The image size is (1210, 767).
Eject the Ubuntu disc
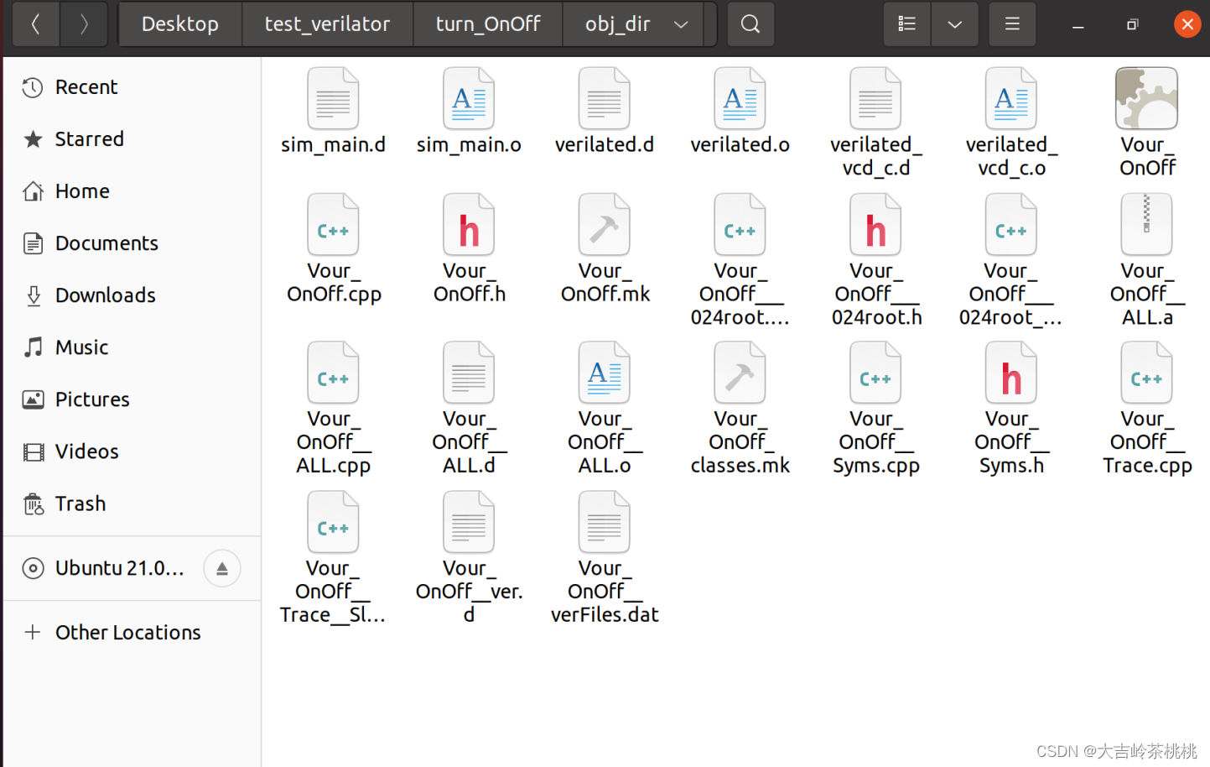222,569
